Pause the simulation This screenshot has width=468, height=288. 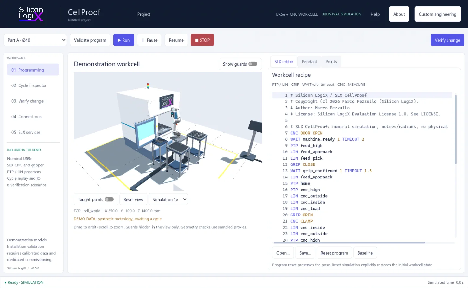(x=149, y=40)
